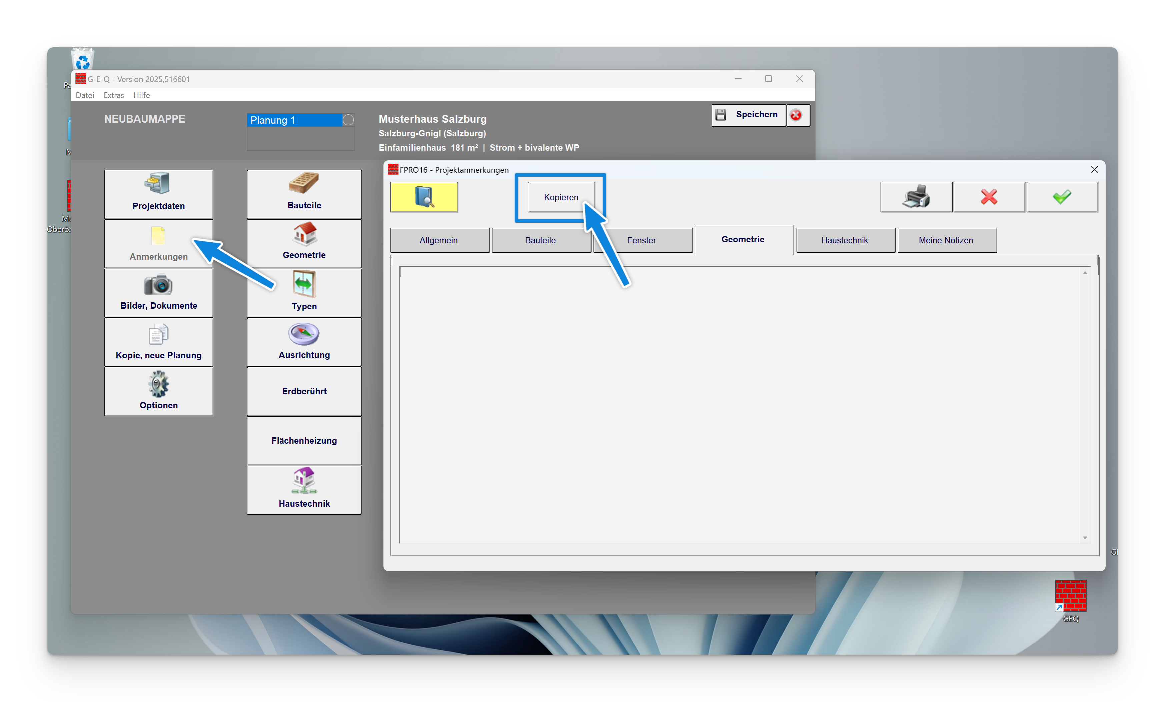The image size is (1165, 702).
Task: Open Ausrichtung compass module
Action: pyautogui.click(x=304, y=342)
